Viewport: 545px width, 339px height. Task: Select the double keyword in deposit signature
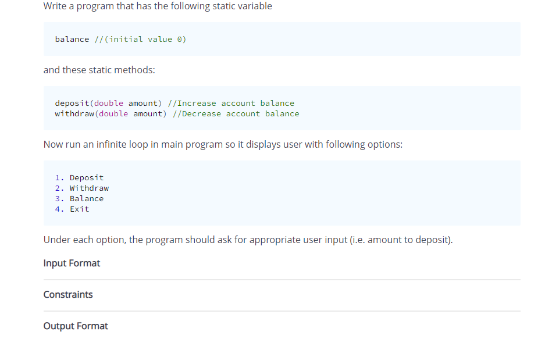click(108, 103)
